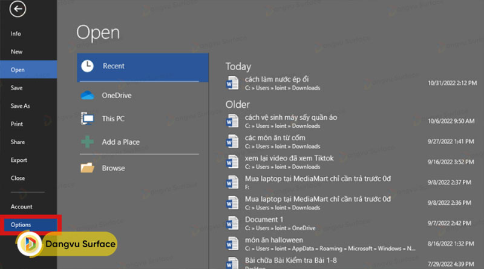Select Export in the backstage menu
484x269 pixels.
tap(19, 160)
